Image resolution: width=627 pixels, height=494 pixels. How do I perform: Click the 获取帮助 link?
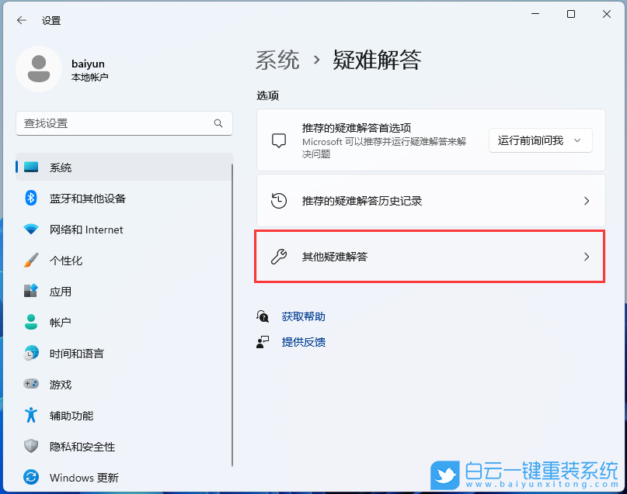[303, 316]
